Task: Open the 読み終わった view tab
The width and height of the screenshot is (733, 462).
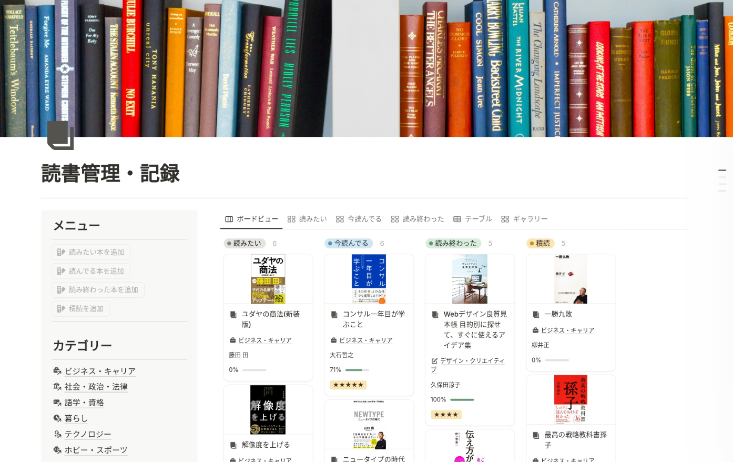Action: (418, 219)
